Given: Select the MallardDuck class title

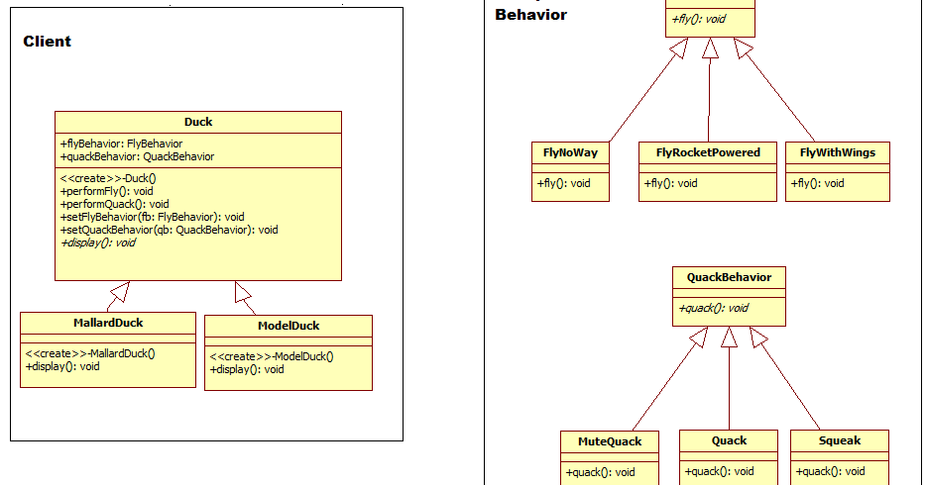Looking at the screenshot, I should [x=108, y=323].
